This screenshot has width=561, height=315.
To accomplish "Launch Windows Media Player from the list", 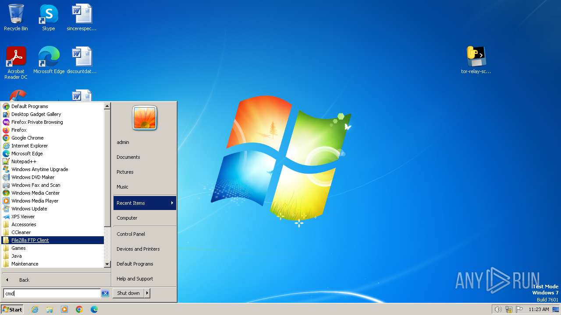I will pos(53,201).
